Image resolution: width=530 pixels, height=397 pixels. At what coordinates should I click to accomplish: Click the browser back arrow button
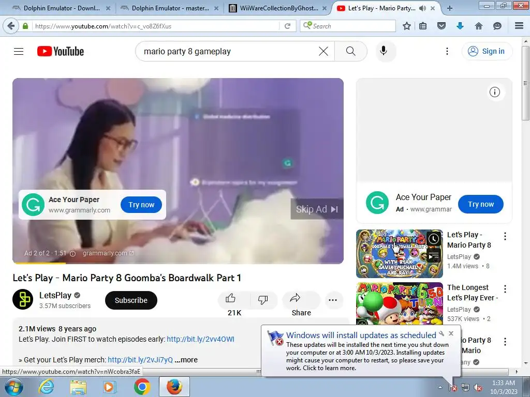(x=11, y=26)
